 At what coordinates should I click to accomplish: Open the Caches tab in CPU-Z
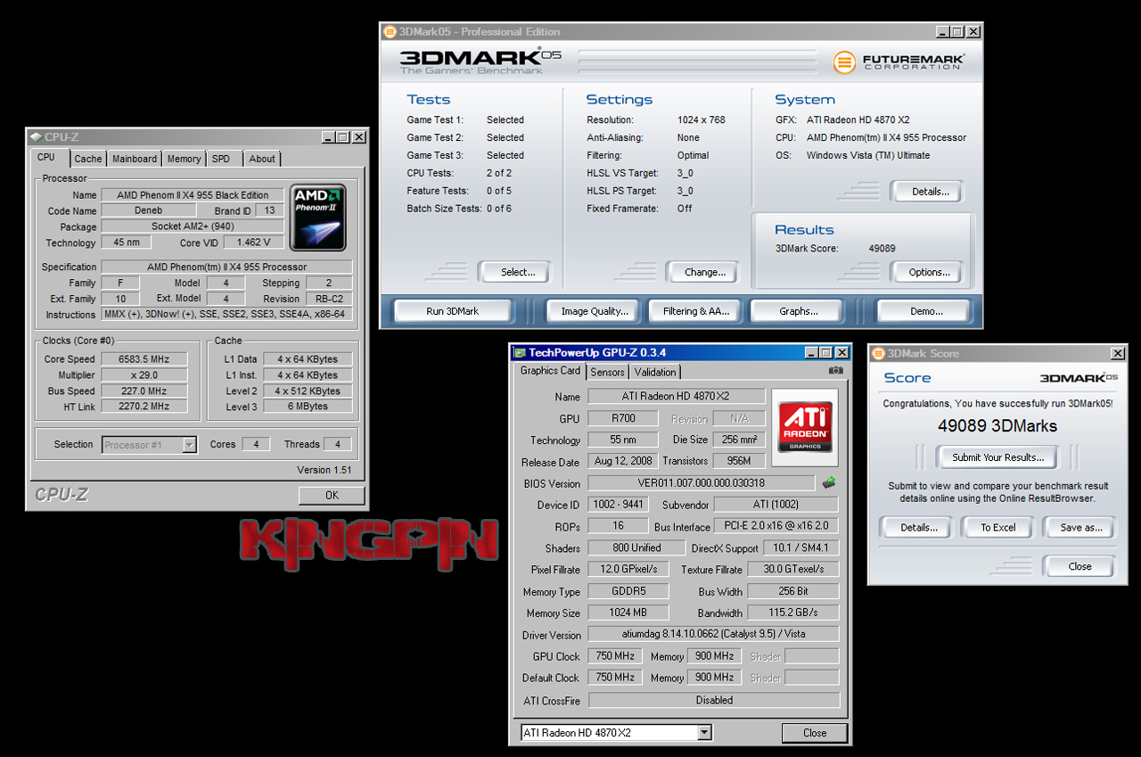[x=88, y=159]
